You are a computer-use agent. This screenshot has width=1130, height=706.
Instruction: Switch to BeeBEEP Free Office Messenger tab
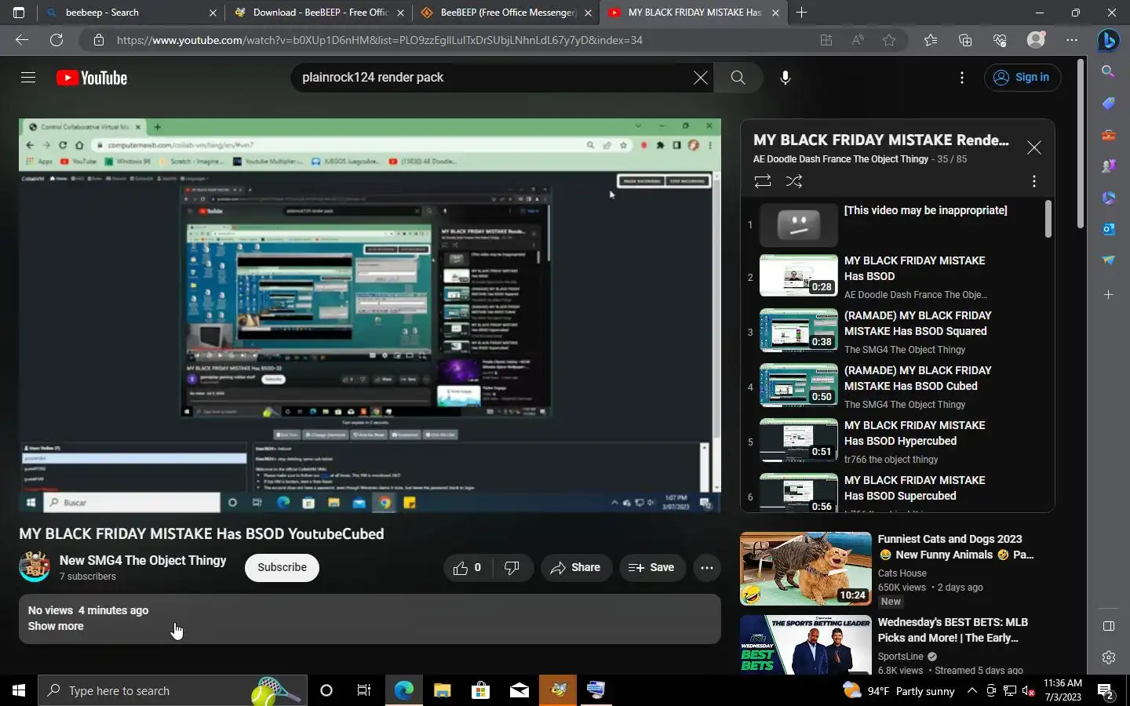[x=505, y=13]
